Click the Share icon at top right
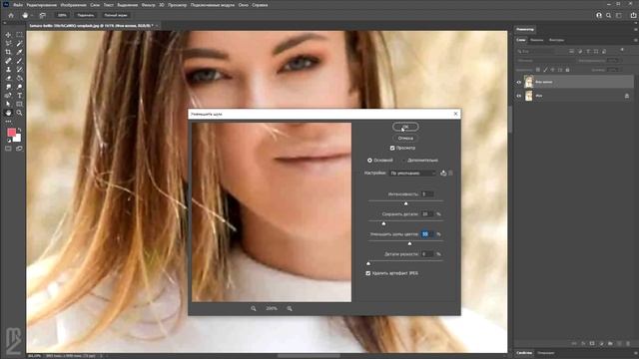The height and width of the screenshot is (359, 639). pos(633,16)
